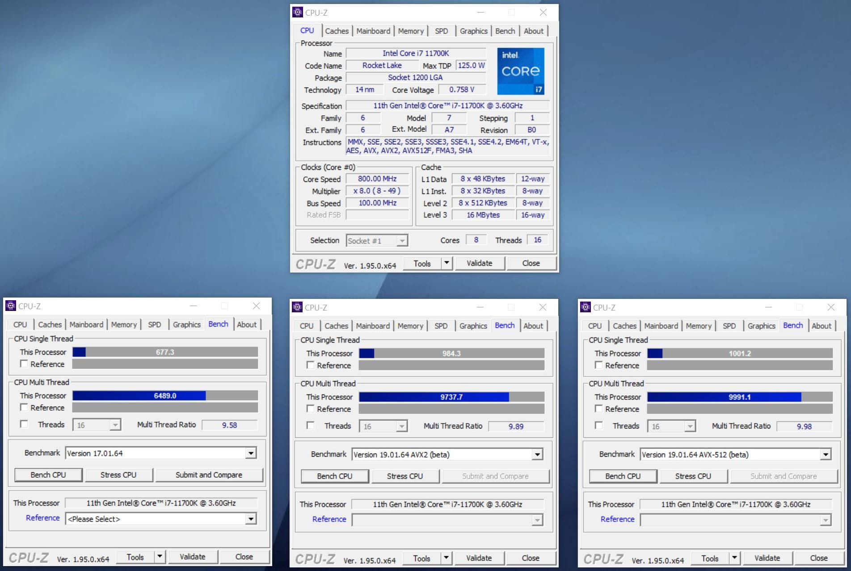
Task: Click CPU-Z title icon in Version 17.01.64 window
Action: 11,306
